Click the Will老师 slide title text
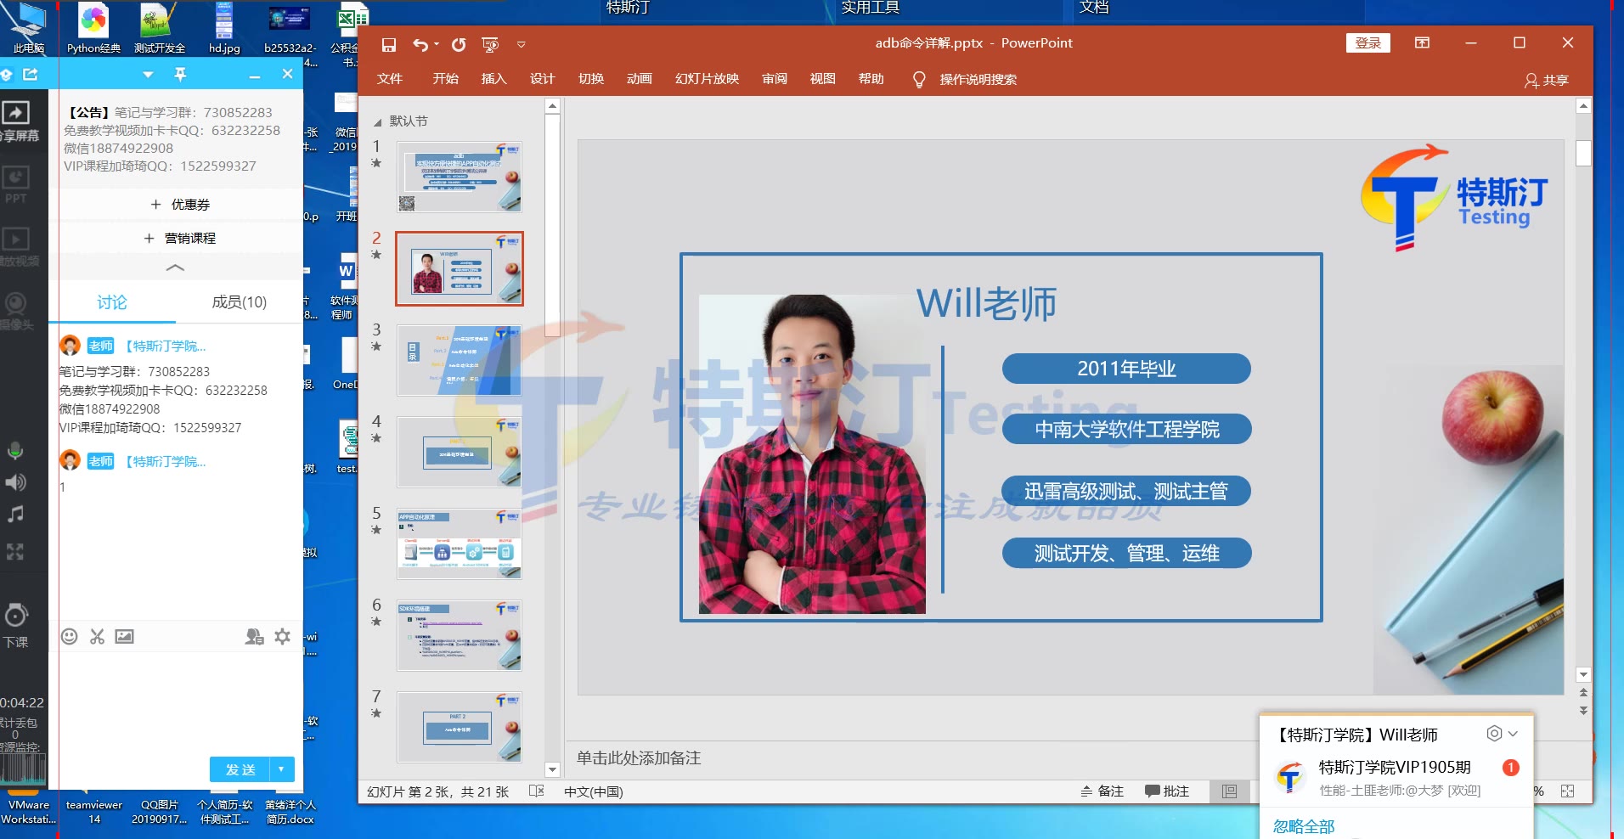1624x839 pixels. point(986,303)
